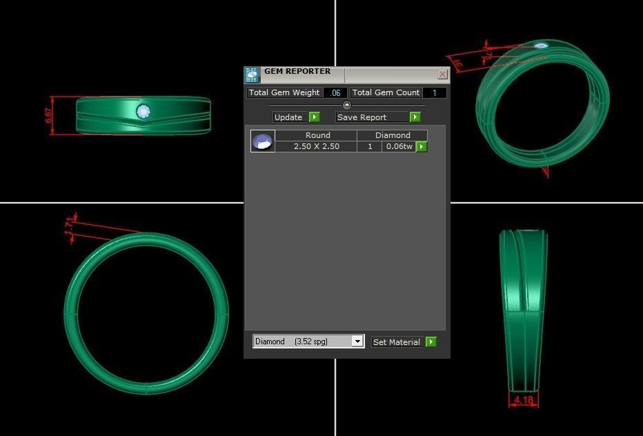This screenshot has width=643, height=436.
Task: Click the green arrow next to Set Material
Action: tap(431, 341)
